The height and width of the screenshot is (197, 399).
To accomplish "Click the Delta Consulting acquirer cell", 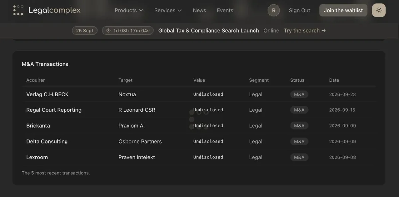I will pos(47,141).
